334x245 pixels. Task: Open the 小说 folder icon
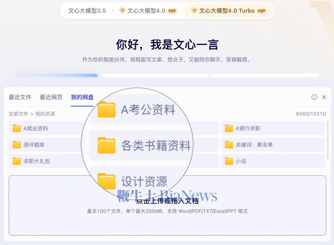(x=228, y=161)
